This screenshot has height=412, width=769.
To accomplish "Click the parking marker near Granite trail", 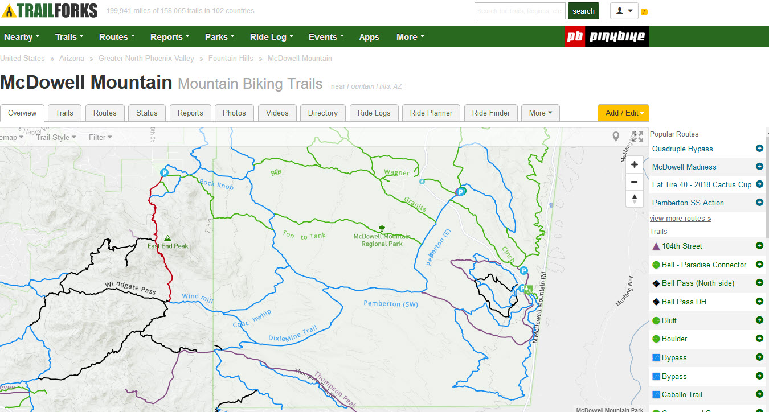I will [x=461, y=192].
